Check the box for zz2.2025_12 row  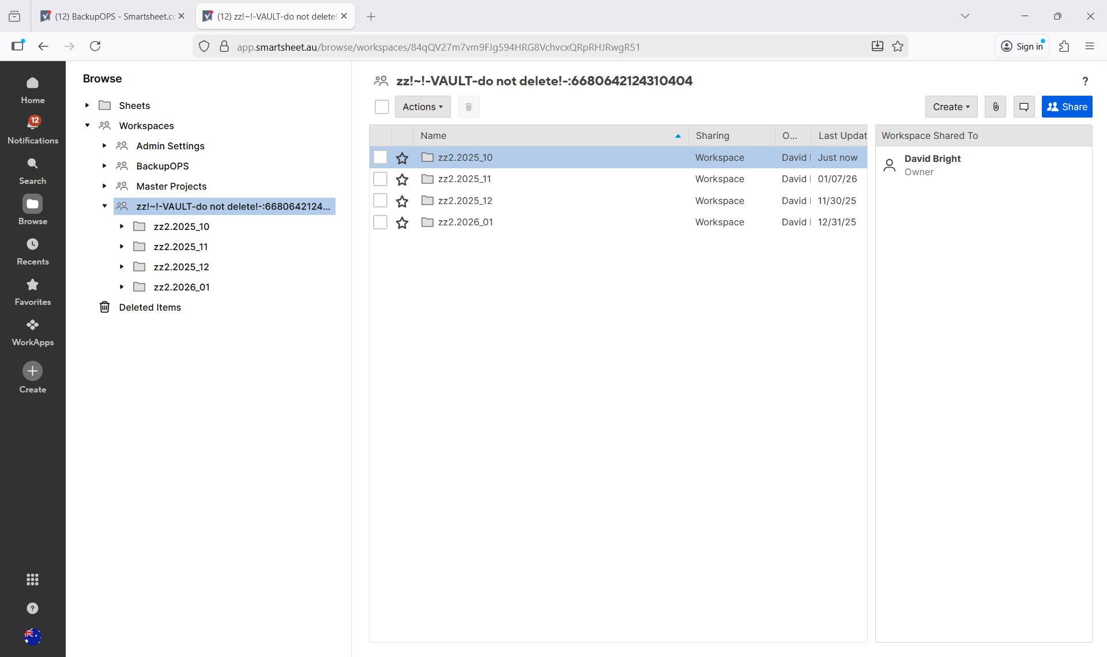(x=380, y=201)
